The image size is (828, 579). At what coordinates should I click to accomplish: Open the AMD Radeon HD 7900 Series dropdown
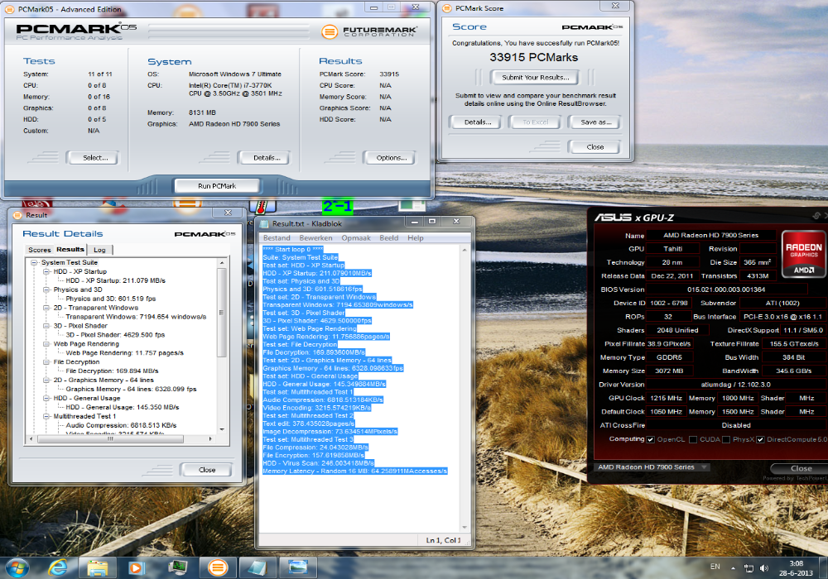click(x=652, y=467)
